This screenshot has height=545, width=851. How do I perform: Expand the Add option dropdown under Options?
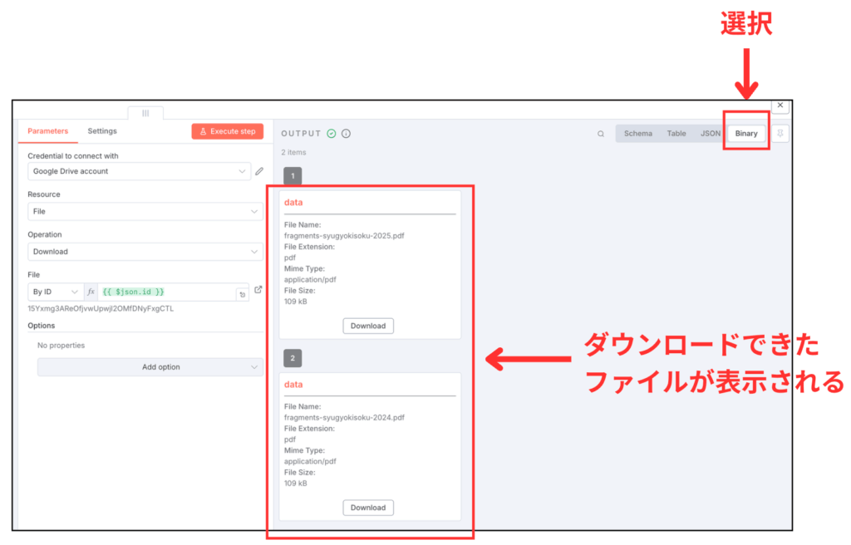tap(150, 366)
